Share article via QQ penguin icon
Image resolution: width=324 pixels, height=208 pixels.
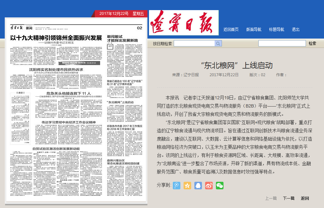point(198,186)
